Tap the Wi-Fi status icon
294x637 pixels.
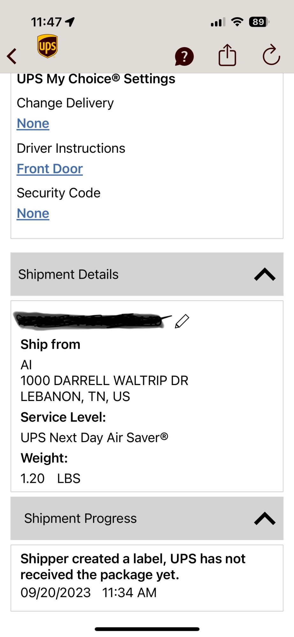coord(237,22)
